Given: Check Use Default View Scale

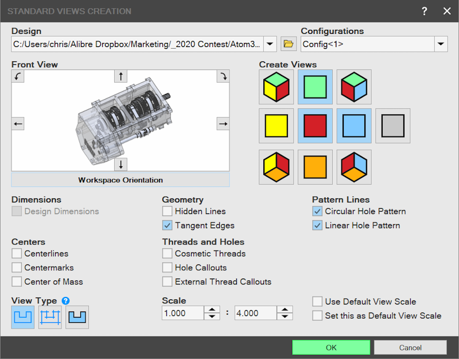Looking at the screenshot, I should pos(317,301).
